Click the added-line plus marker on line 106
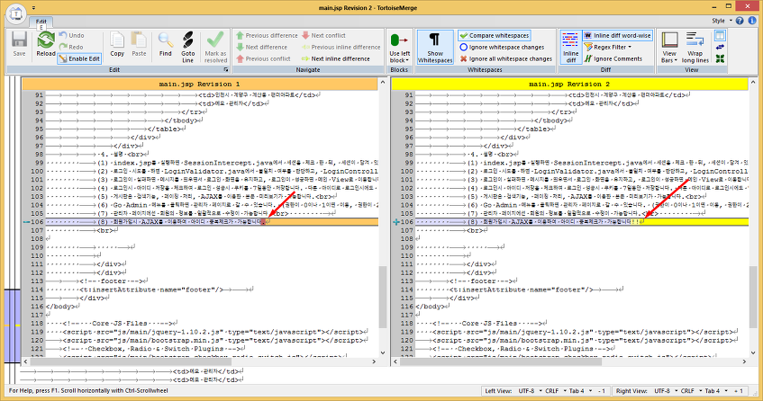The image size is (763, 401). pos(396,222)
